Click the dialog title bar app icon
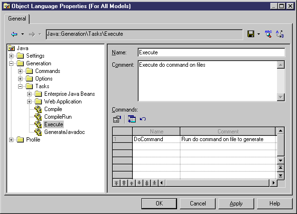 (7, 6)
